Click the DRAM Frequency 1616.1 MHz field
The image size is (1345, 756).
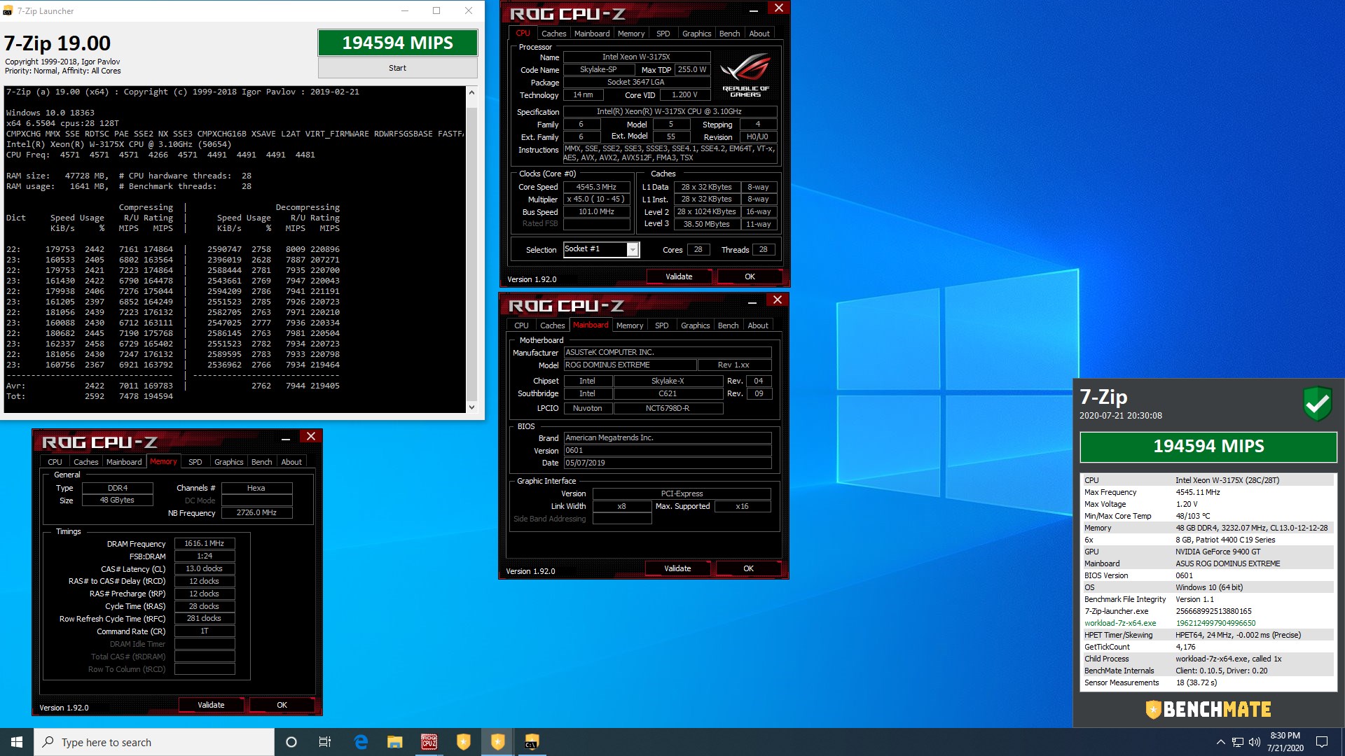204,543
